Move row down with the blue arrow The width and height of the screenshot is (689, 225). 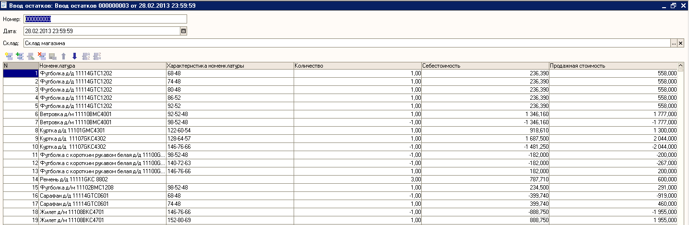pos(74,56)
